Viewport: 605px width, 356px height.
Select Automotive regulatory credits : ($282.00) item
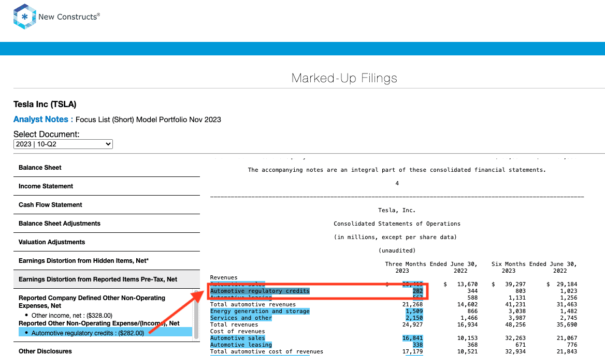tap(105, 333)
